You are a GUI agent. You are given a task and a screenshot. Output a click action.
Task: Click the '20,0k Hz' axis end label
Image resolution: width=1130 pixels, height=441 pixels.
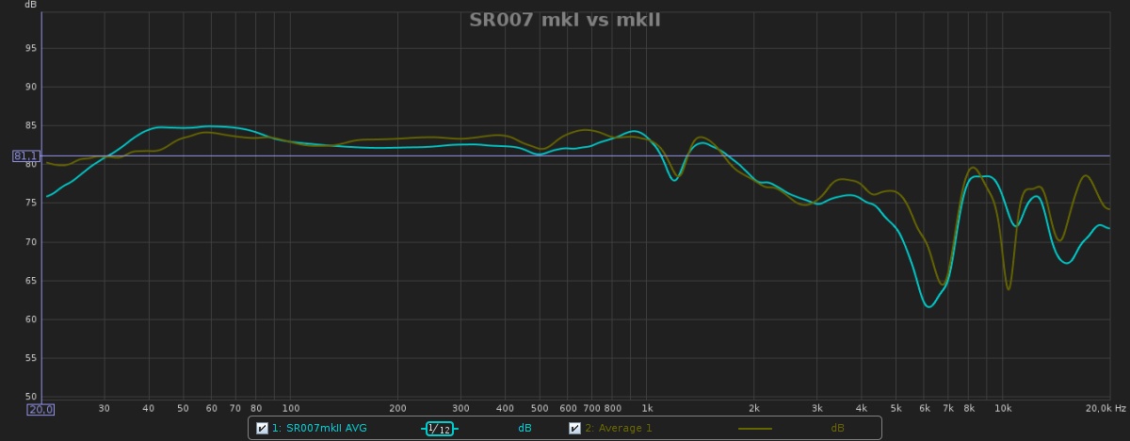coord(1106,409)
